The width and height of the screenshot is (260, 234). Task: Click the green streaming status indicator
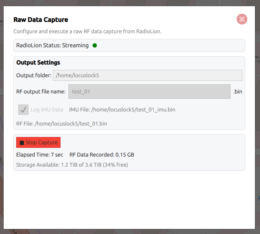coord(95,45)
